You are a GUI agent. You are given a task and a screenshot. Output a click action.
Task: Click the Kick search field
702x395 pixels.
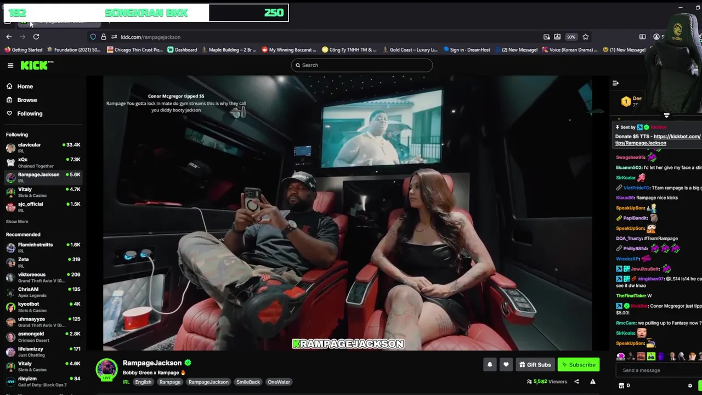point(361,65)
